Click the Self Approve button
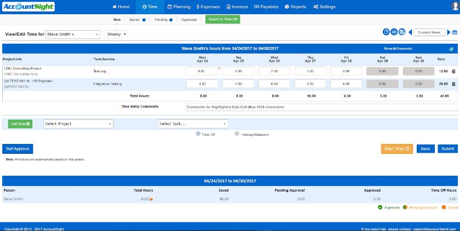Viewport: 460px width, 231px height. pos(18,149)
